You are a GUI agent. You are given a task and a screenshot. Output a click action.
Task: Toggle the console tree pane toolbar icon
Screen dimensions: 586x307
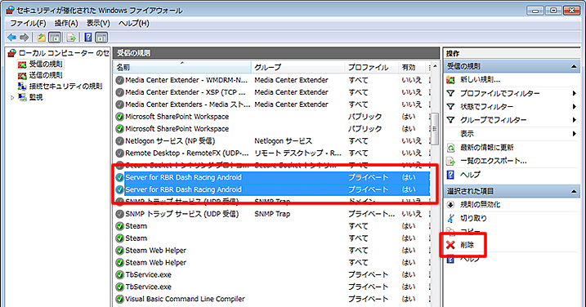coord(55,37)
